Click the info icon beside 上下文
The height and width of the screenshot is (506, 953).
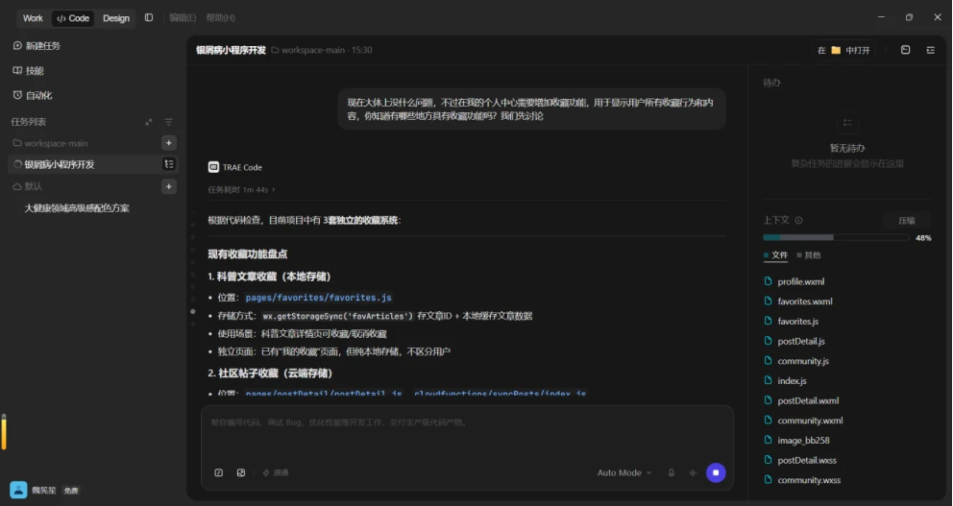[798, 221]
